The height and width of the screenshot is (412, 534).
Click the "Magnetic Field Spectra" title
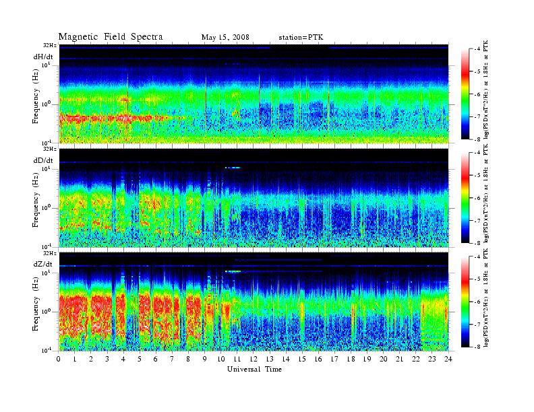111,37
